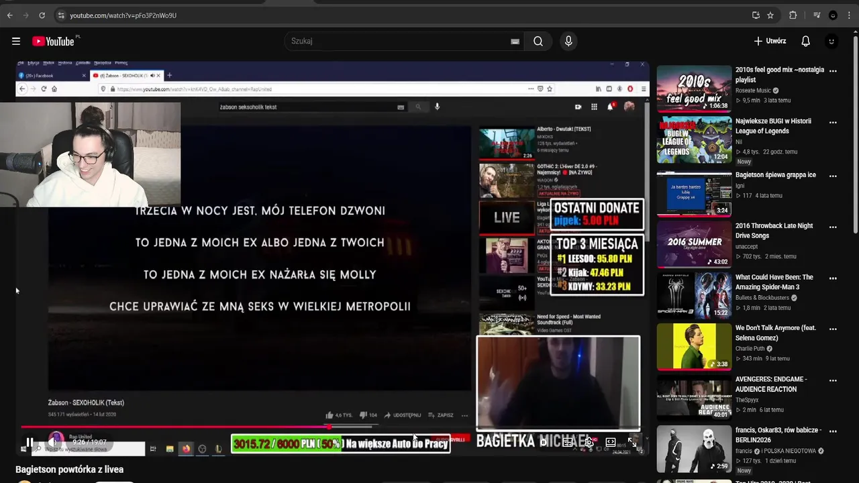This screenshot has width=859, height=483.
Task: Open the 2010s feel good mix thumbnail
Action: point(694,87)
